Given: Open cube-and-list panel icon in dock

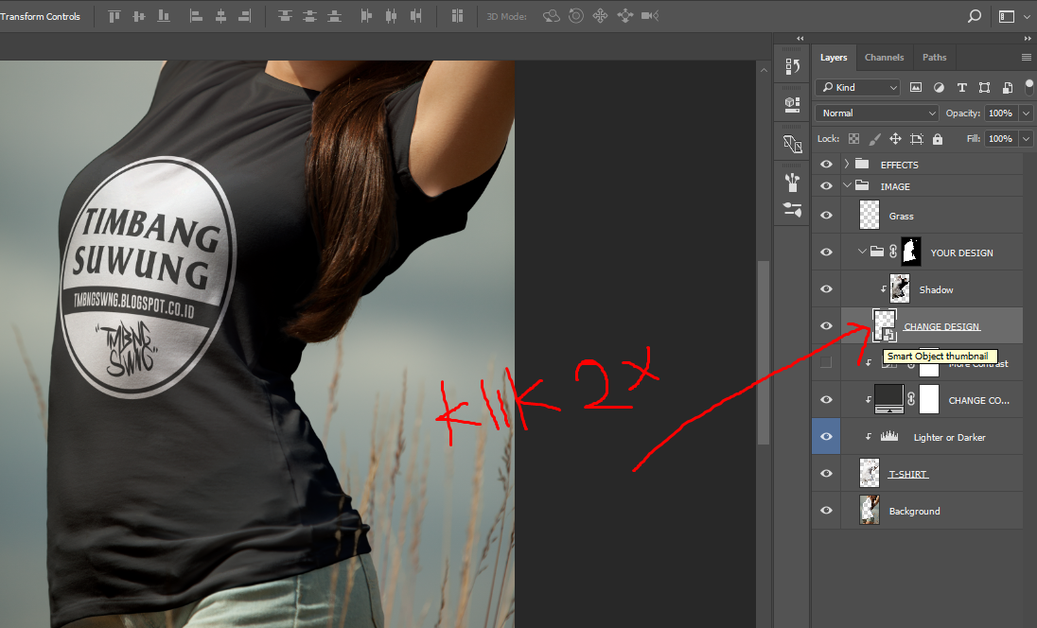Looking at the screenshot, I should 792,104.
